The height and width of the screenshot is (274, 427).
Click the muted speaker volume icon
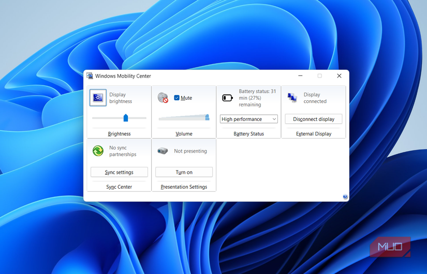tap(163, 97)
